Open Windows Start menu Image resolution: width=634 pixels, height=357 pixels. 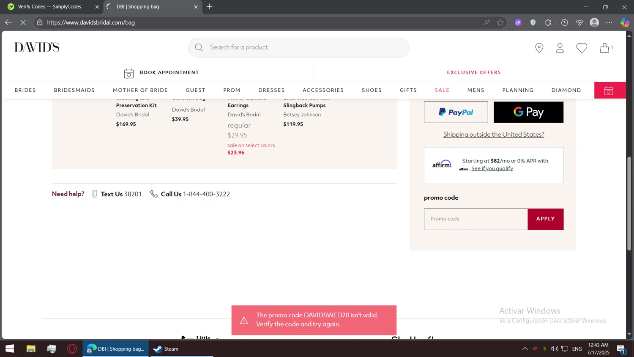pyautogui.click(x=10, y=349)
